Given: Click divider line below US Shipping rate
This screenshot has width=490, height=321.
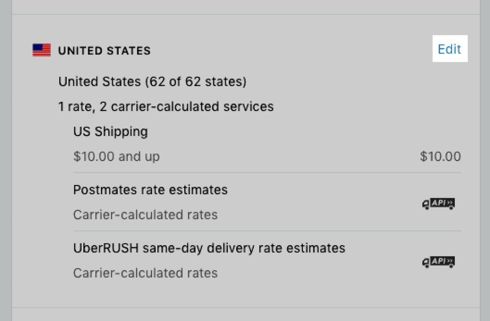Looking at the screenshot, I should [x=267, y=173].
